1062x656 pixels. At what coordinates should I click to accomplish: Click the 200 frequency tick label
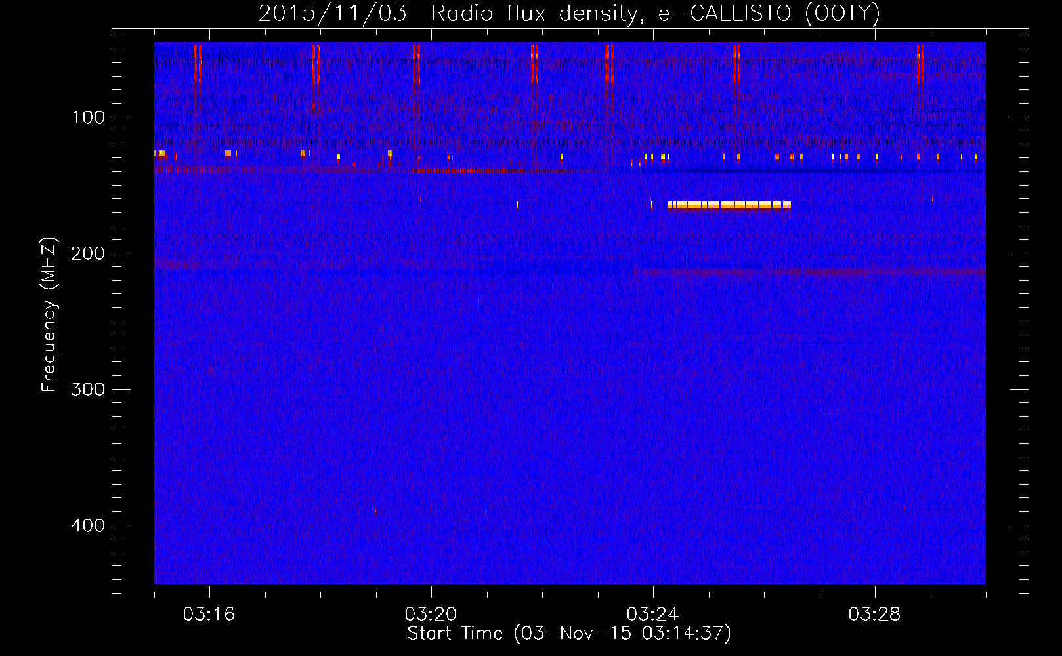pos(88,253)
